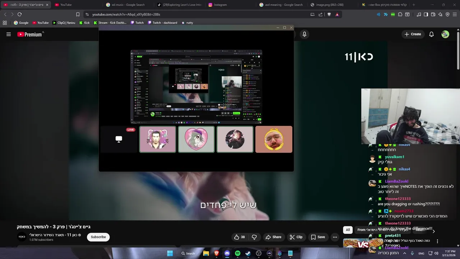Open the Extensions puzzle-piece icon
460x259 pixels.
coord(400,14)
